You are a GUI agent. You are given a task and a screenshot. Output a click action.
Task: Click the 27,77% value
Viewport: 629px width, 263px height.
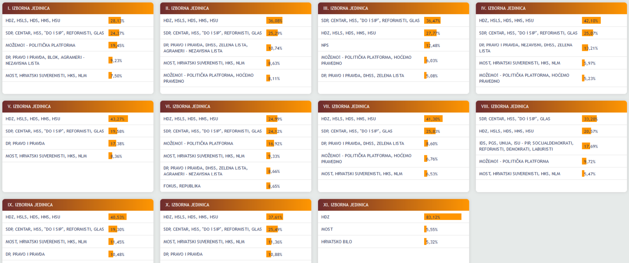(433, 33)
